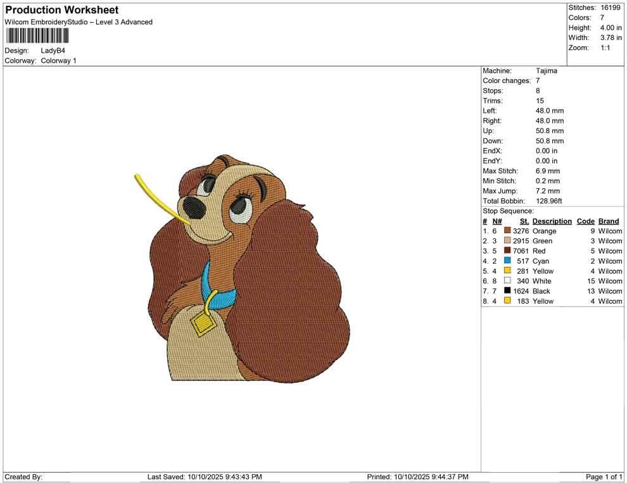Click the height value '4.00 in'

(x=611, y=28)
